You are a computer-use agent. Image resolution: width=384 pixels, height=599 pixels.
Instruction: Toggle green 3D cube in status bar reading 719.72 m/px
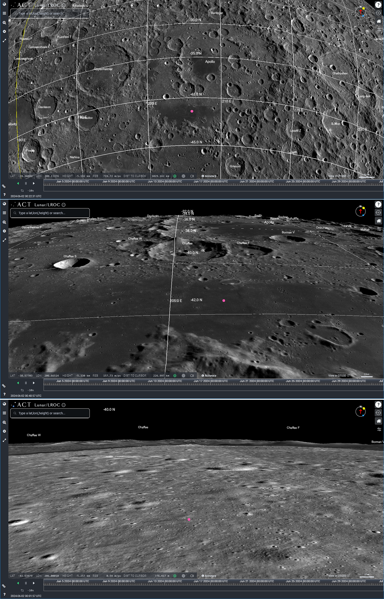pos(175,176)
